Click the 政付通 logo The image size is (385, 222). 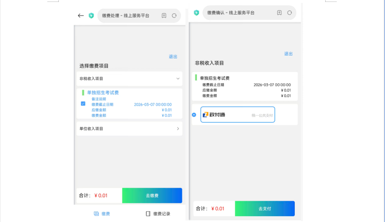tap(214, 115)
